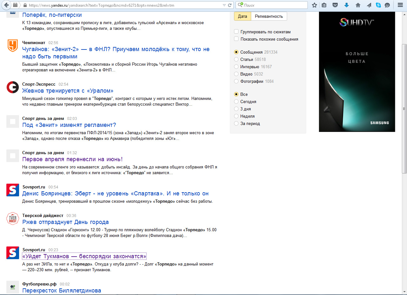Sort results by Релевантность tab
The width and height of the screenshot is (407, 295).
269,16
